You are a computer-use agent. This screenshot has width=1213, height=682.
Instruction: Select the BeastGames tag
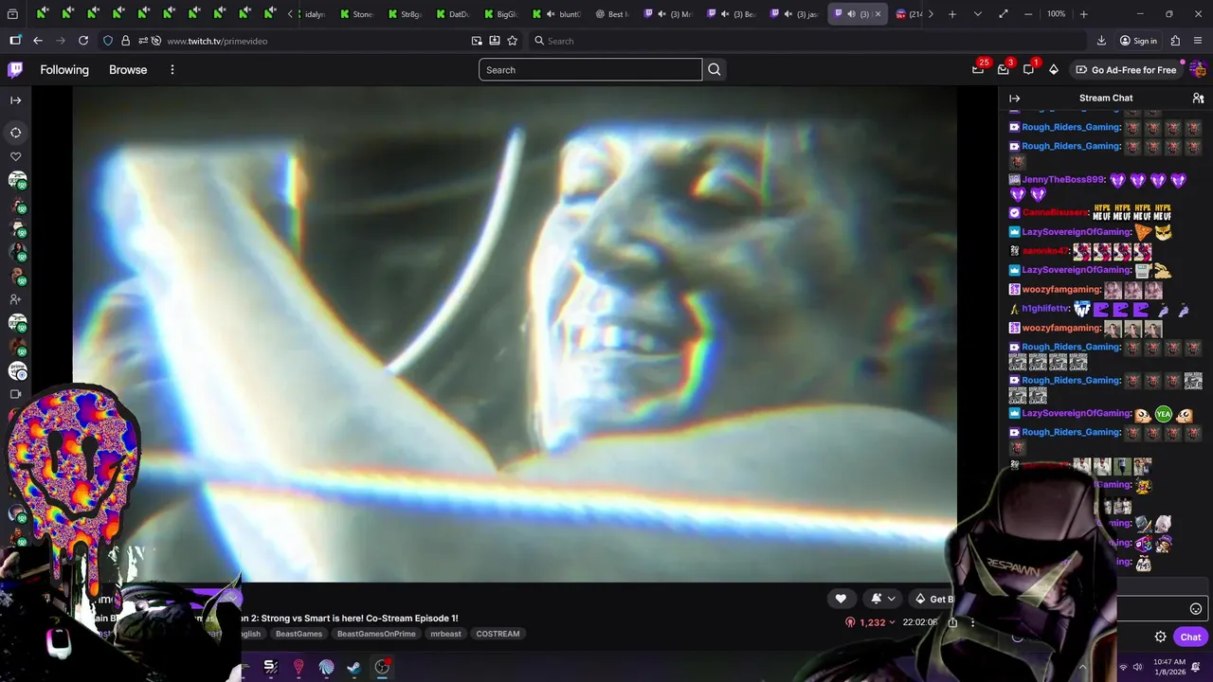[299, 634]
